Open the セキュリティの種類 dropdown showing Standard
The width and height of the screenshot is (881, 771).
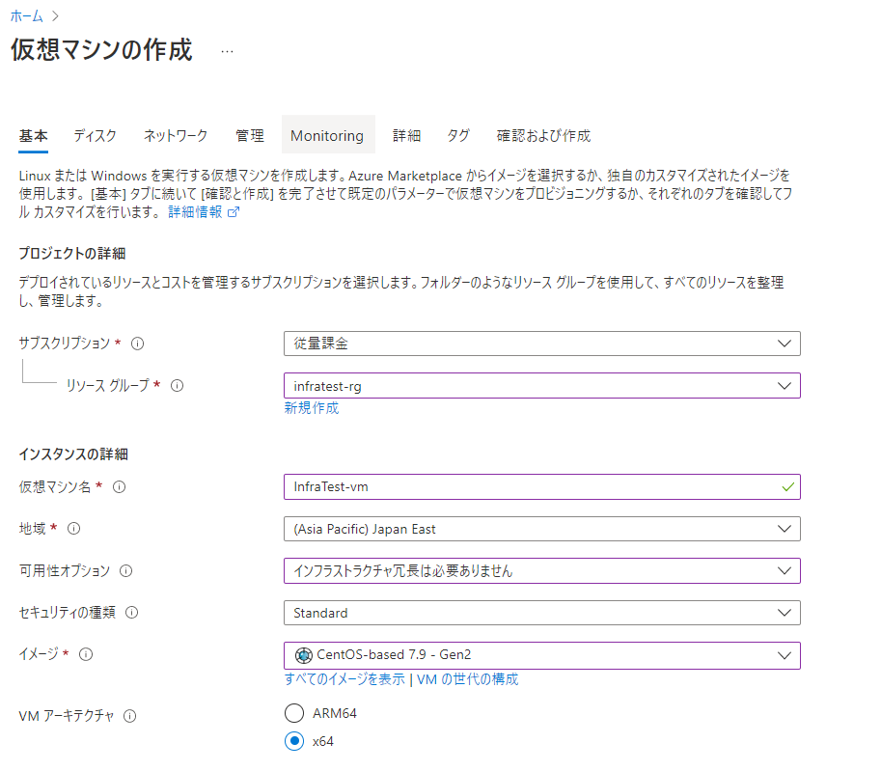[542, 613]
